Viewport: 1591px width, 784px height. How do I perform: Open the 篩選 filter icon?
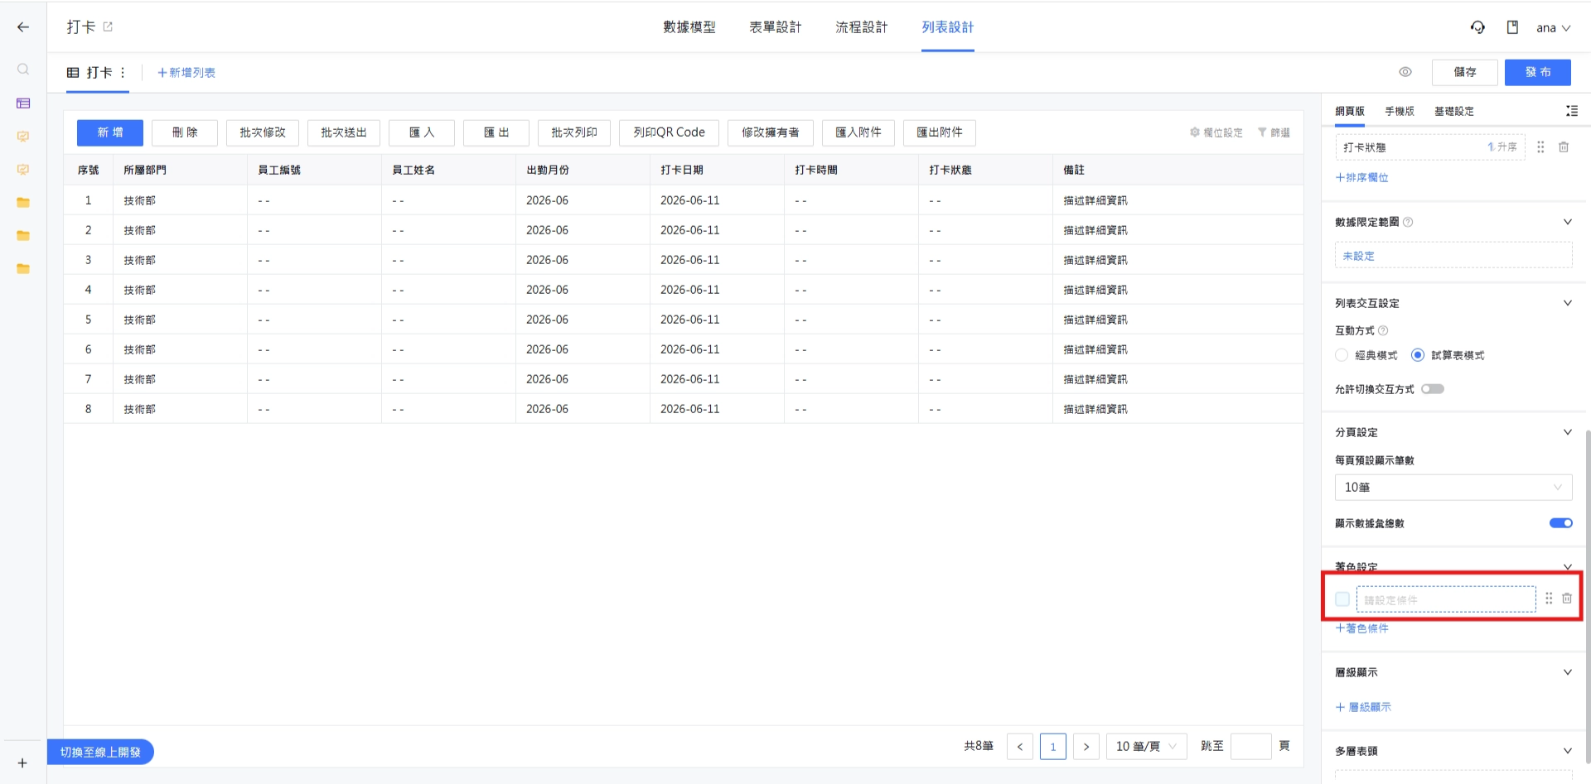pos(1274,132)
